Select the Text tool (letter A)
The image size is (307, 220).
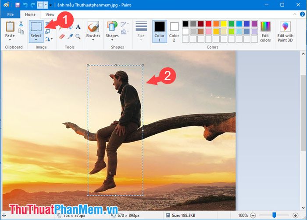click(78, 27)
